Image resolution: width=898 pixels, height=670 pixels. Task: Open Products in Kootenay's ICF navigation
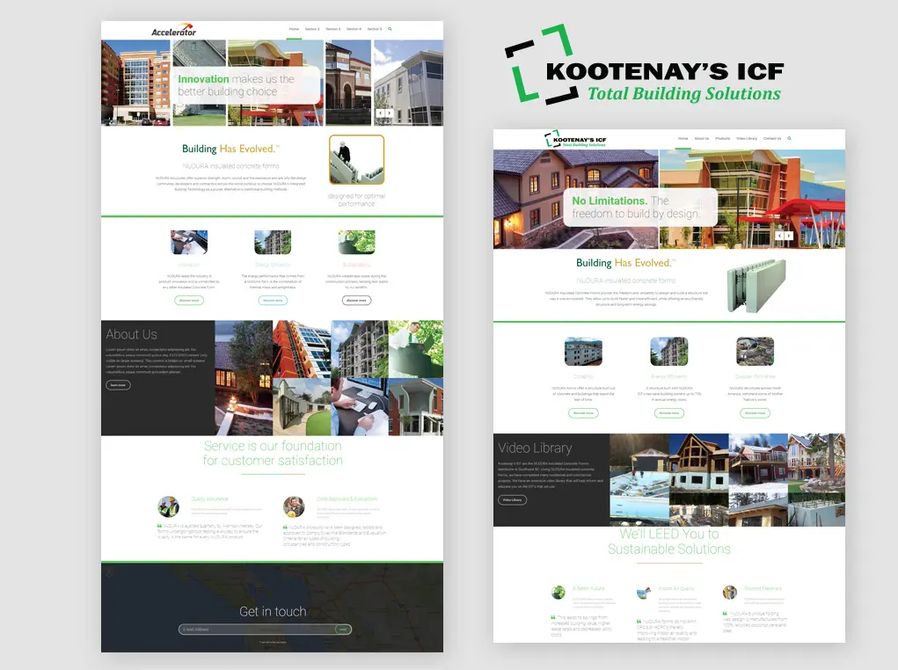click(723, 138)
